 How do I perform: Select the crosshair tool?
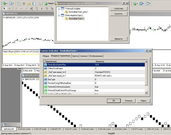pyautogui.click(x=9, y=8)
